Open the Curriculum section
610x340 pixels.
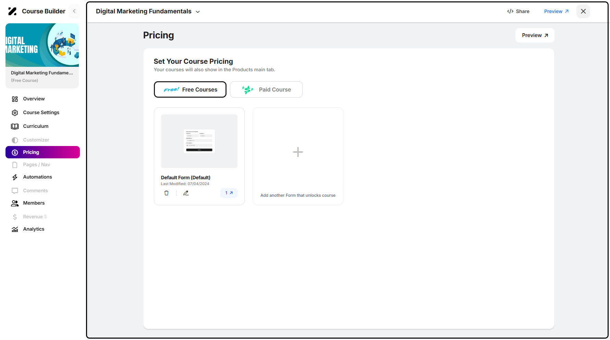[x=42, y=126]
